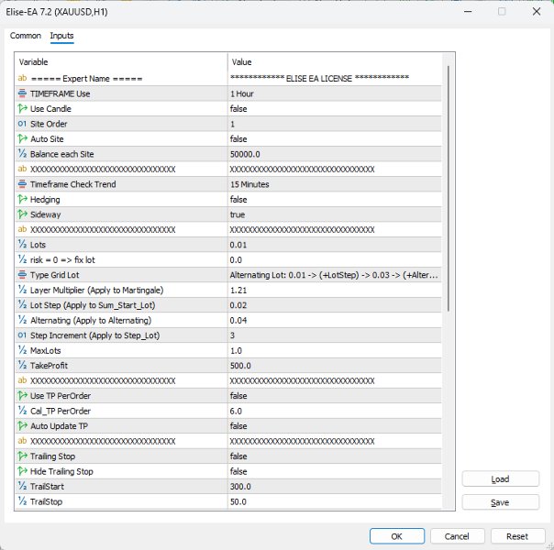This screenshot has width=554, height=550.
Task: Open Type Grid Lot Alternating Lot dropdown
Action: pos(335,274)
